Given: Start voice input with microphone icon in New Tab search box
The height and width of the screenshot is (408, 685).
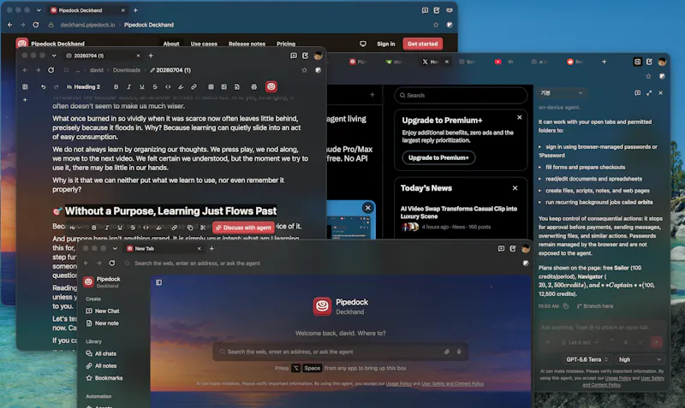Looking at the screenshot, I should pos(459,352).
